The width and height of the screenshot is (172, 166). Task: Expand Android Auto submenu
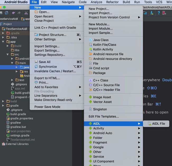tap(114, 133)
